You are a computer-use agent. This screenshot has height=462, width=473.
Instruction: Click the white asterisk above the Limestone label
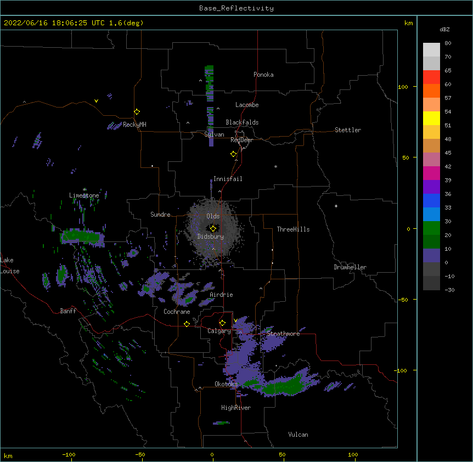(85, 190)
